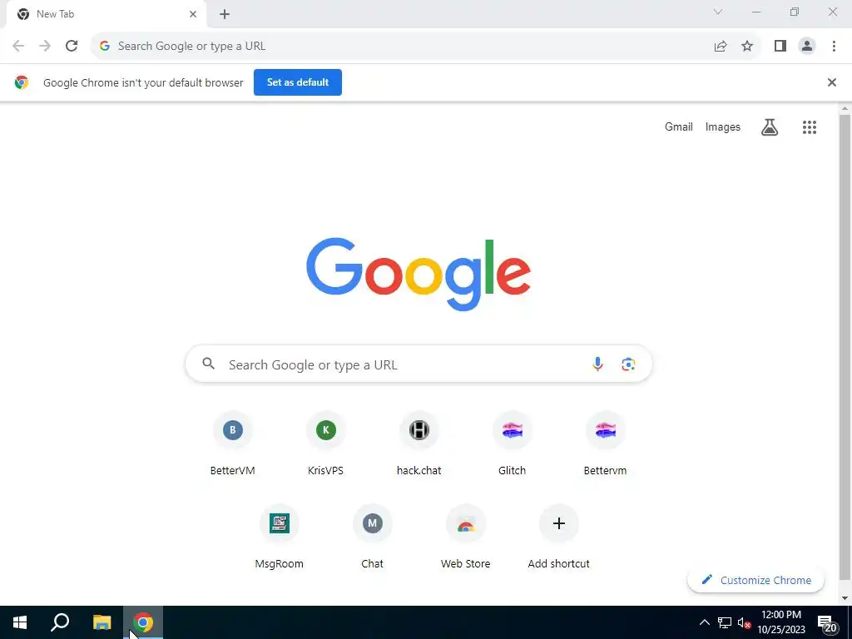The image size is (852, 639).
Task: Click the share this page icon
Action: (721, 47)
